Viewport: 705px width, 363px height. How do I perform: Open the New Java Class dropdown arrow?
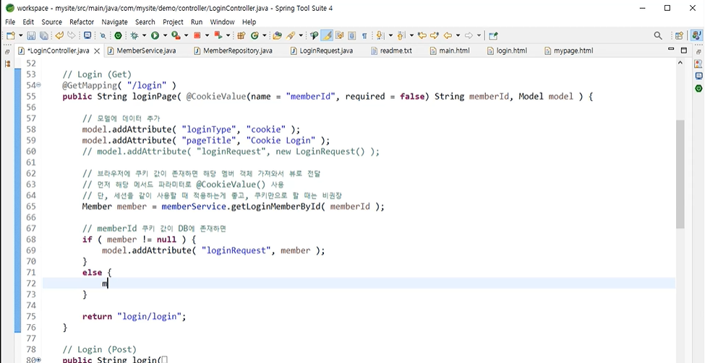point(265,35)
